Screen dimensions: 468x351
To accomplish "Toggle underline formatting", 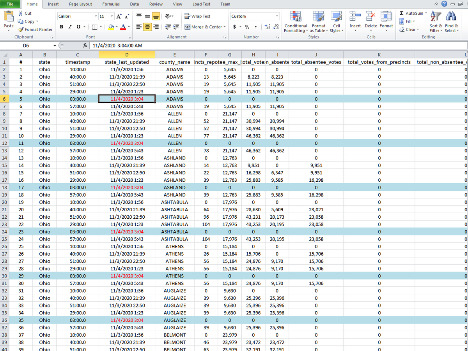I will [78, 27].
